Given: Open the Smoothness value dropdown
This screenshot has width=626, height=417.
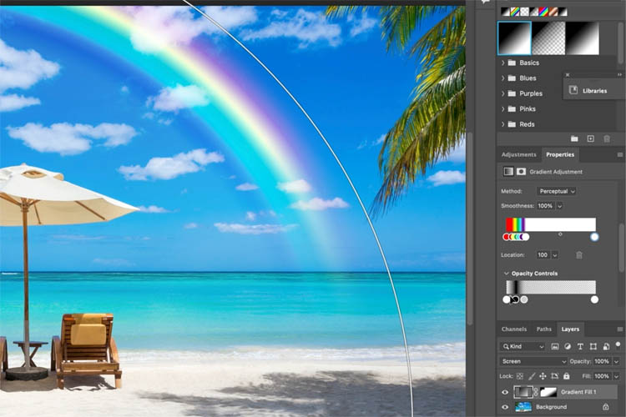Looking at the screenshot, I should 560,206.
